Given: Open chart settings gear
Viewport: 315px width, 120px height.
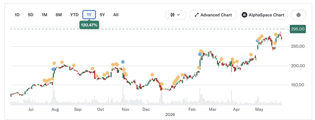Looking at the screenshot, I should [298, 15].
